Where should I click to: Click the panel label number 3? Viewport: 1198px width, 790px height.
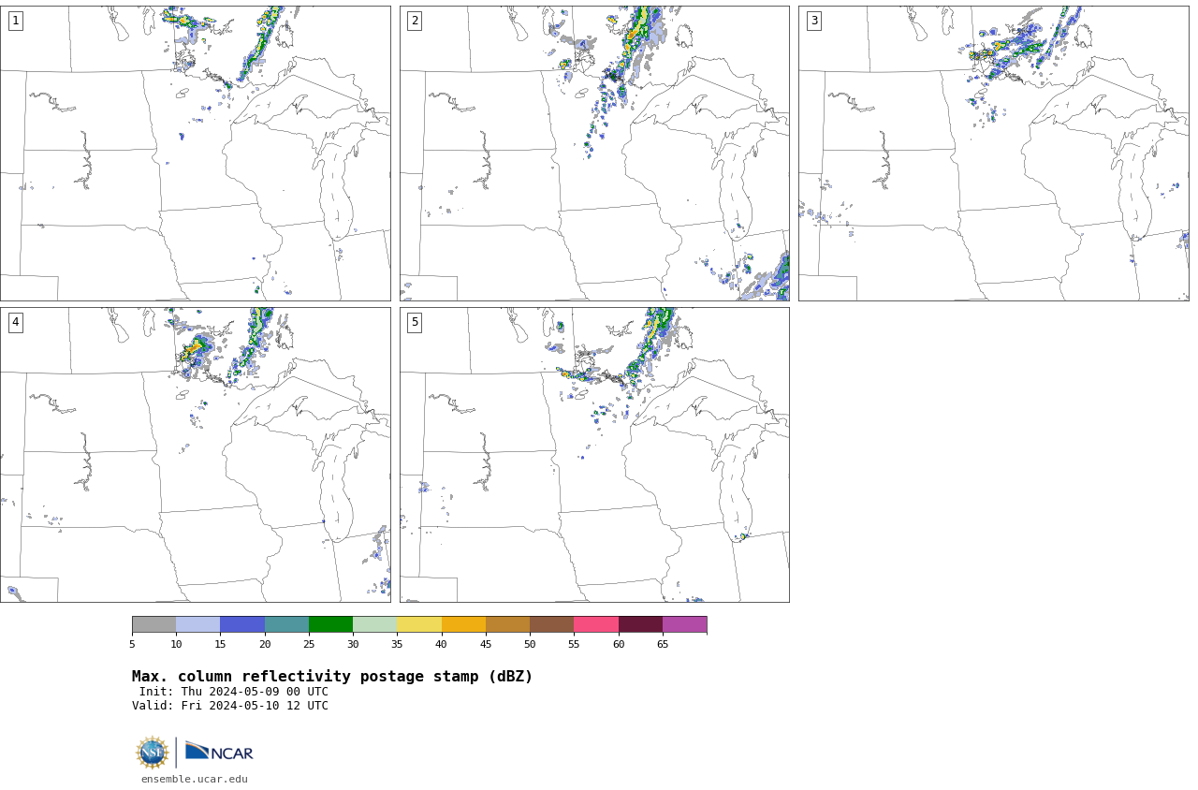click(813, 21)
